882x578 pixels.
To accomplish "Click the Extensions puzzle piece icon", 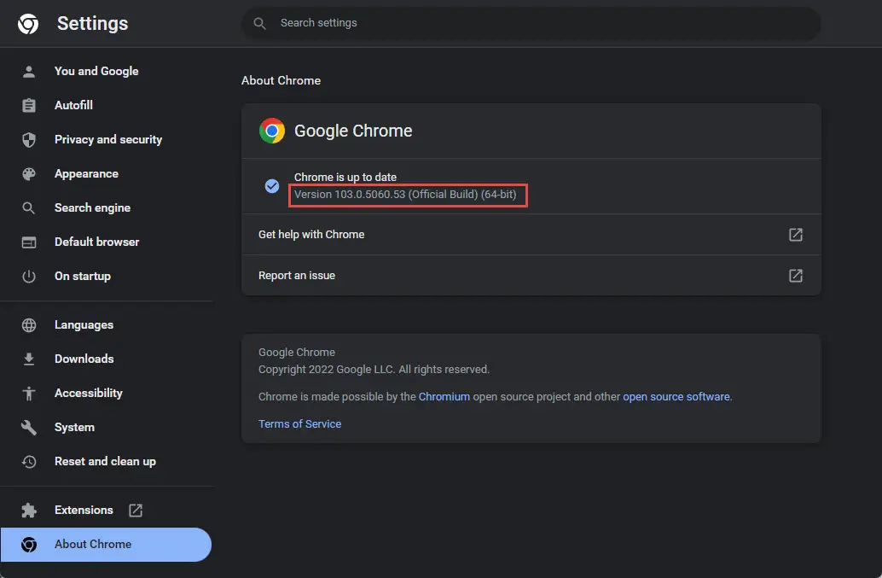I will (29, 511).
